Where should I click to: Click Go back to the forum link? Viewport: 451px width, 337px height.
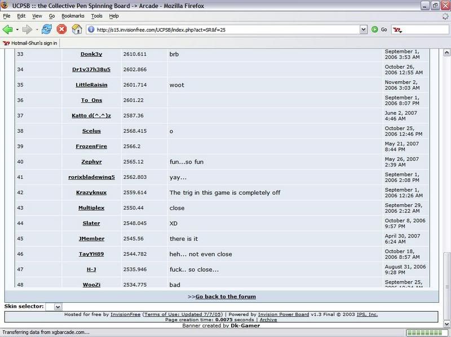coord(225,296)
